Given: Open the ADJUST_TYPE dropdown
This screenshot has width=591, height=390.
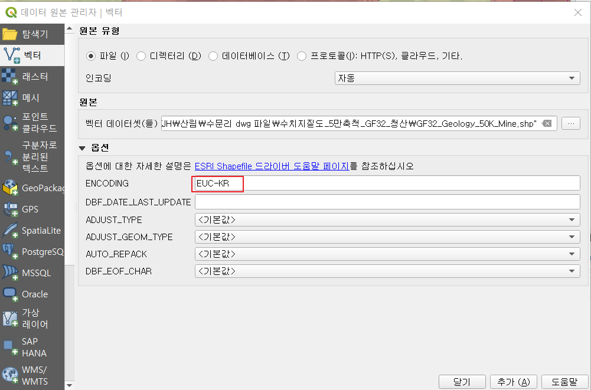Looking at the screenshot, I should [387, 219].
